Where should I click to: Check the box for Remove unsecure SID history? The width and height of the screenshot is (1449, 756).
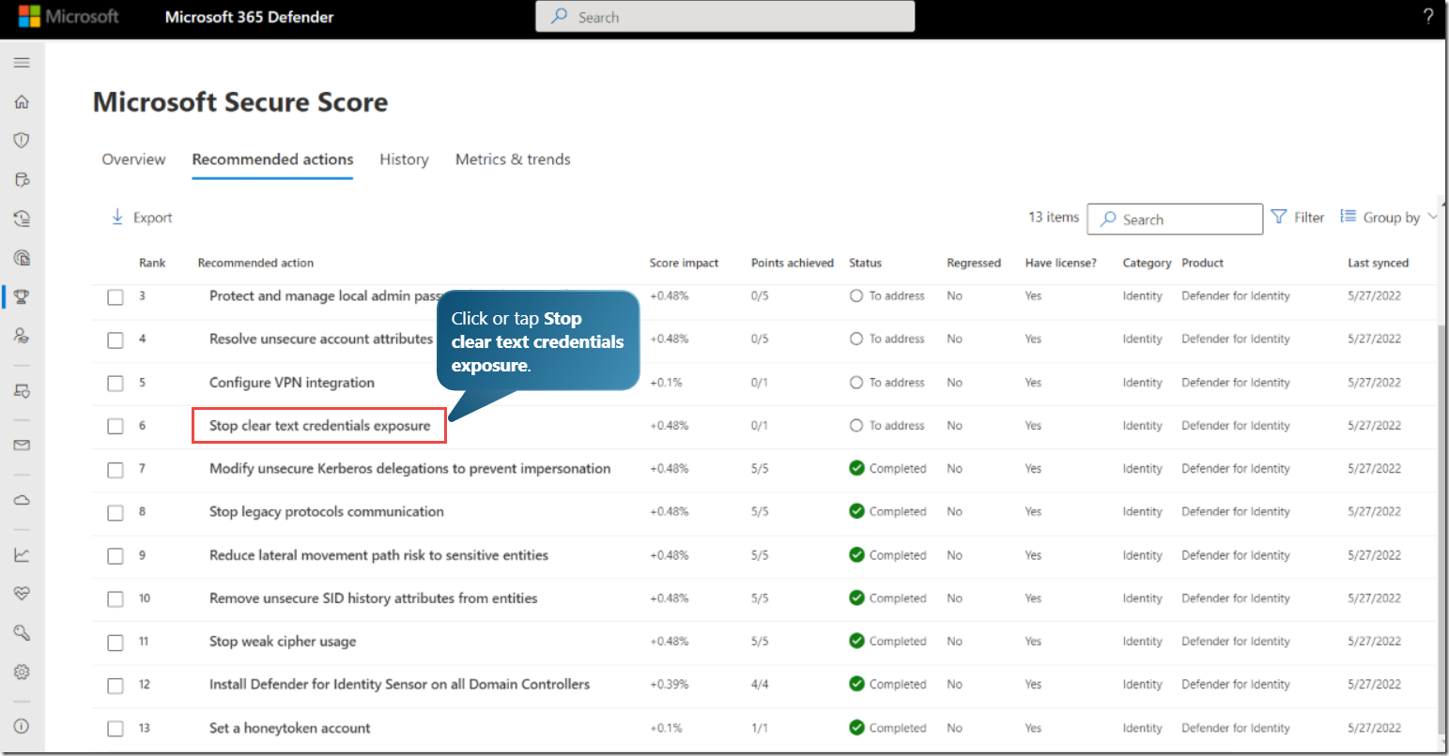tap(116, 599)
